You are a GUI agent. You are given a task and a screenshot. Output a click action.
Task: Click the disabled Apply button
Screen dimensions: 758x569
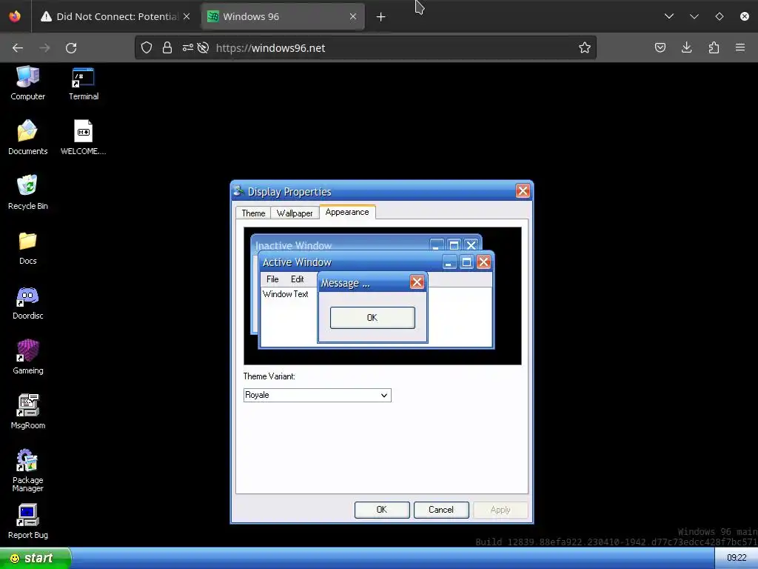(500, 510)
